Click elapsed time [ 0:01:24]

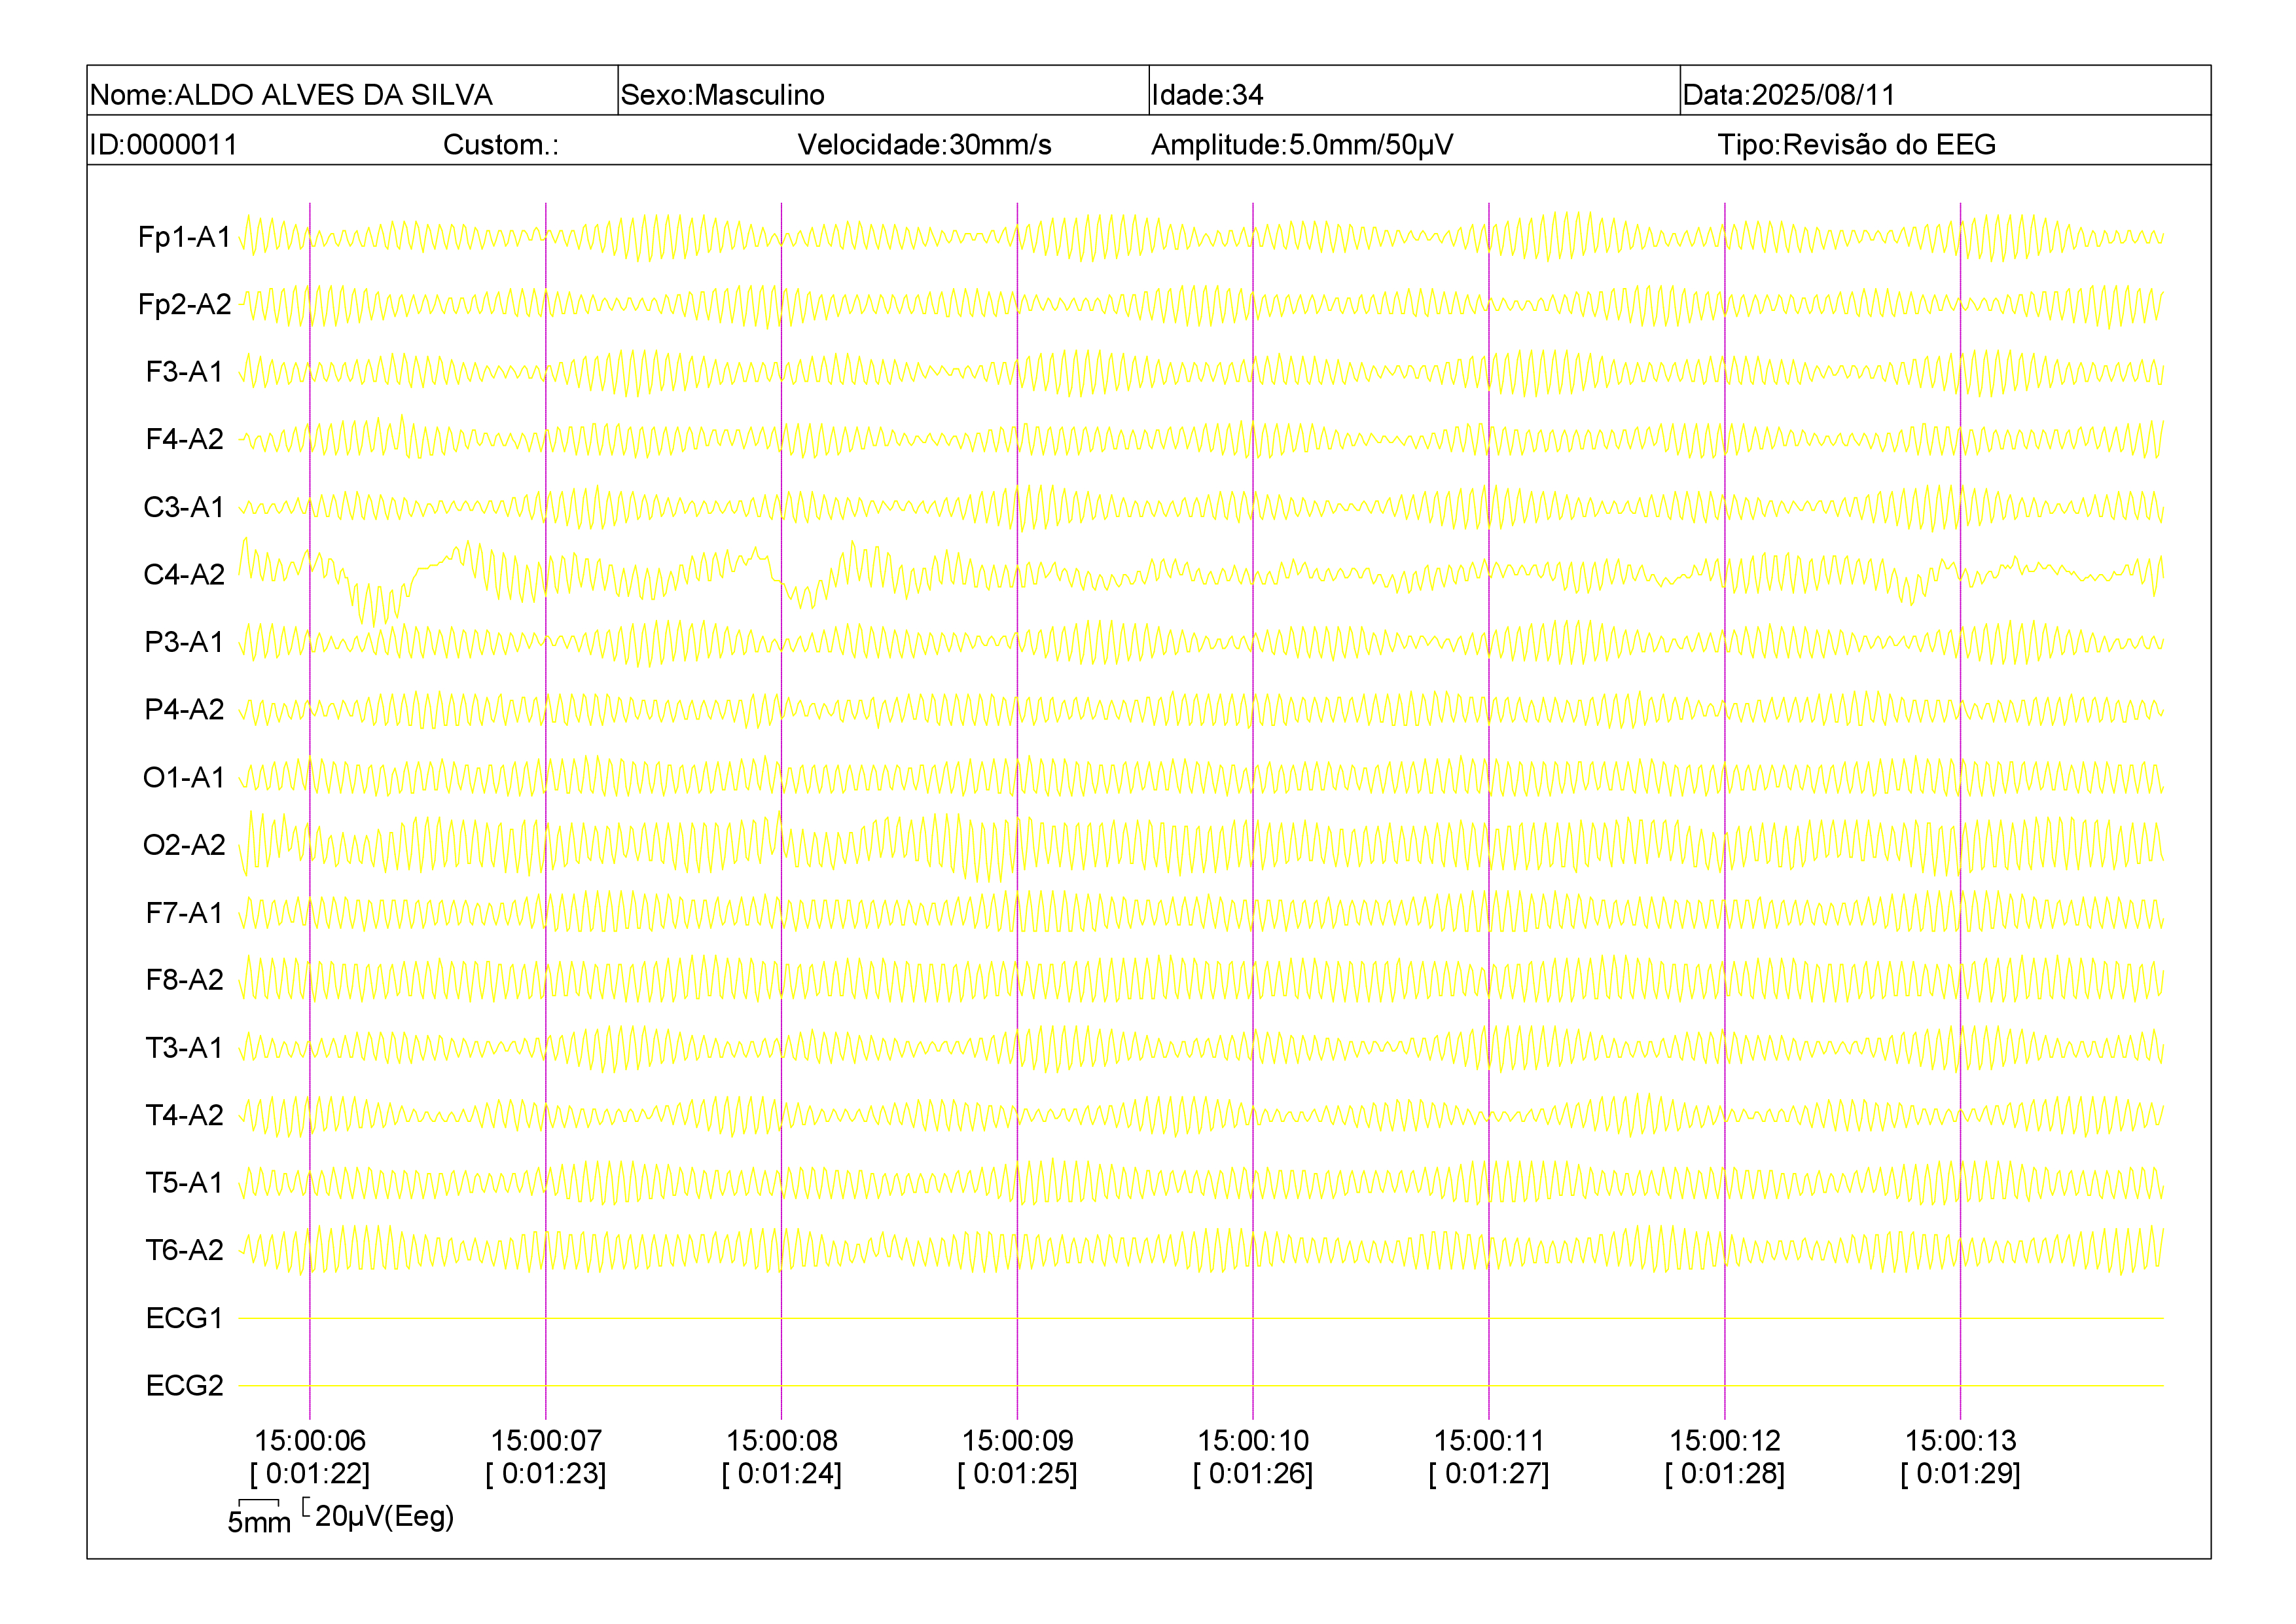[x=782, y=1474]
